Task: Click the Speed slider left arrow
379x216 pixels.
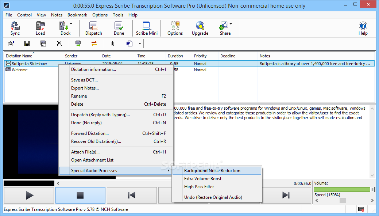Action: [x=316, y=200]
